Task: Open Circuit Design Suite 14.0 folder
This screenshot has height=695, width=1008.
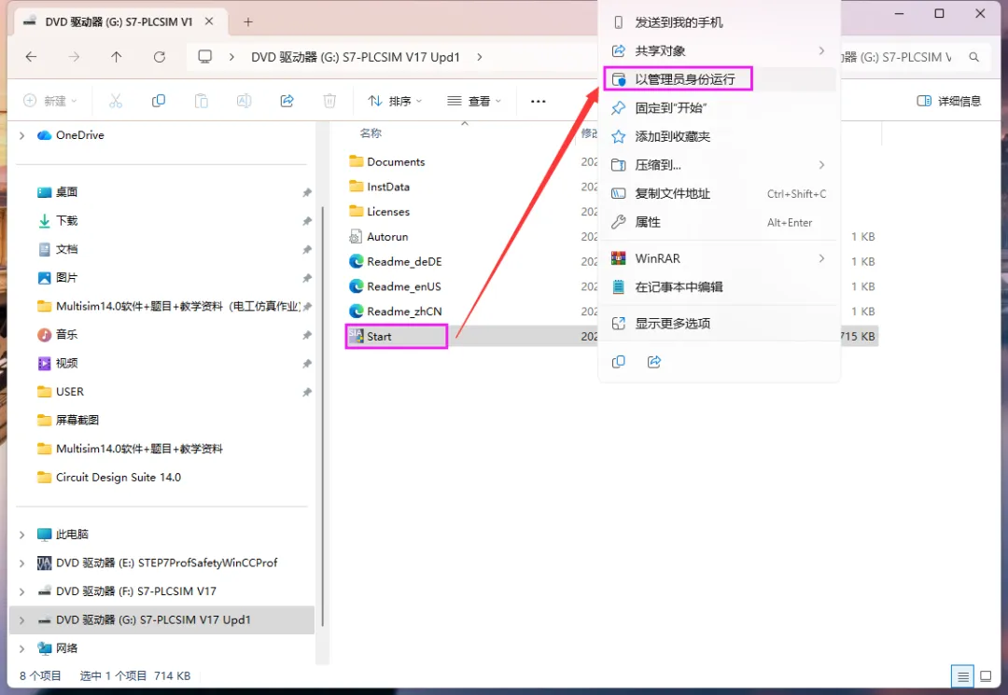Action: (x=109, y=478)
